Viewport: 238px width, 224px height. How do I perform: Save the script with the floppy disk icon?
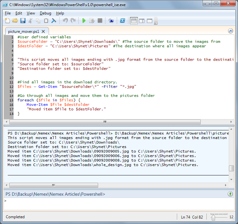(23, 21)
